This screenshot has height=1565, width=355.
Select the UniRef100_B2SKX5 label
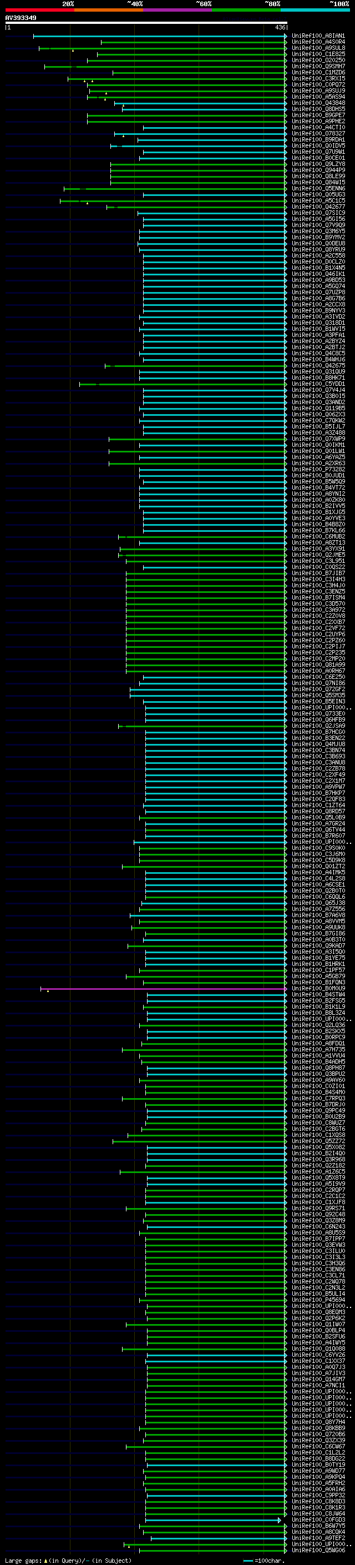(x=318, y=1031)
